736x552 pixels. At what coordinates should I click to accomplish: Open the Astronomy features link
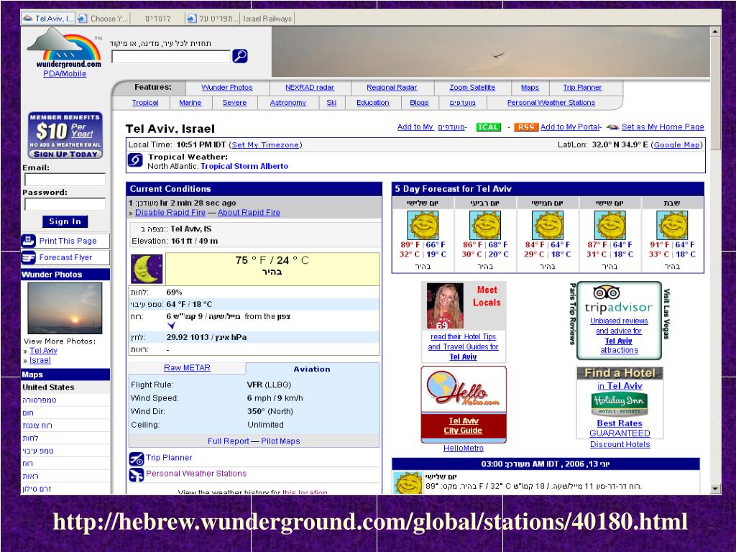(287, 102)
